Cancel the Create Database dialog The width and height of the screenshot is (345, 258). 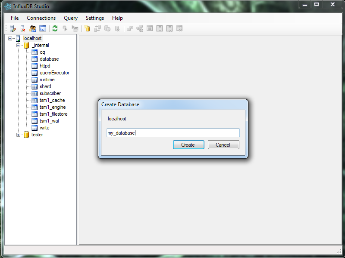223,145
